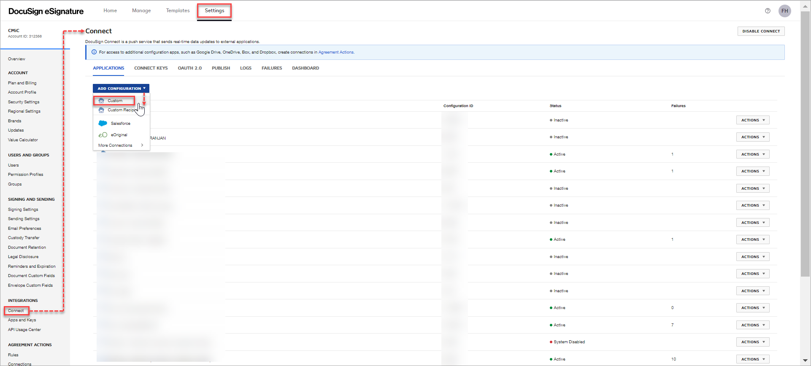Open Document Retention in sidebar
The width and height of the screenshot is (811, 366).
27,248
